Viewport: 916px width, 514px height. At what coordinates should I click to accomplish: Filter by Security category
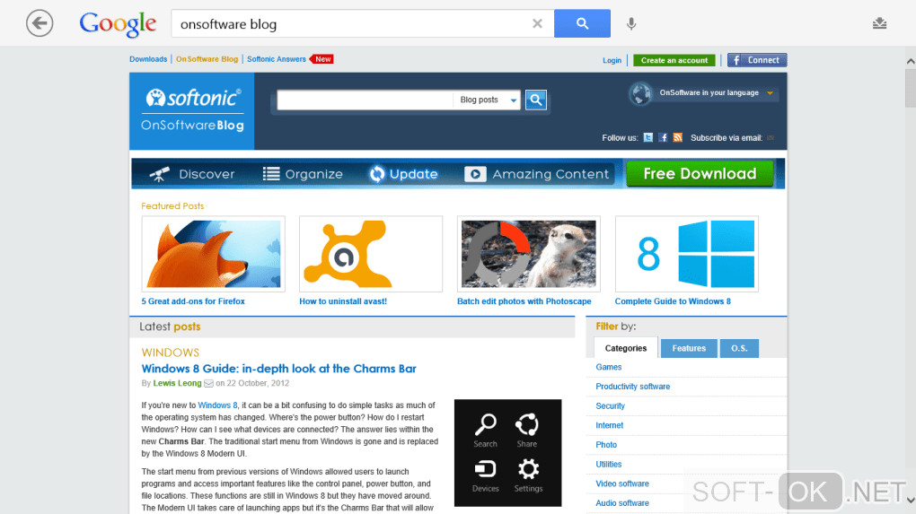[610, 406]
